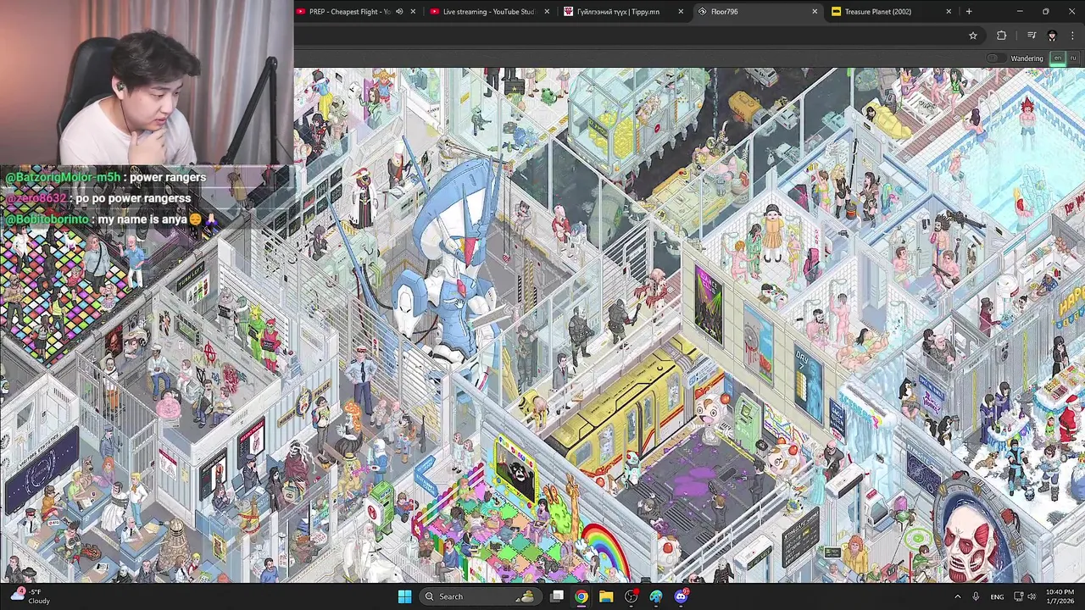Open the Windows Start menu
Viewport: 1085px width, 610px height.
(x=404, y=596)
